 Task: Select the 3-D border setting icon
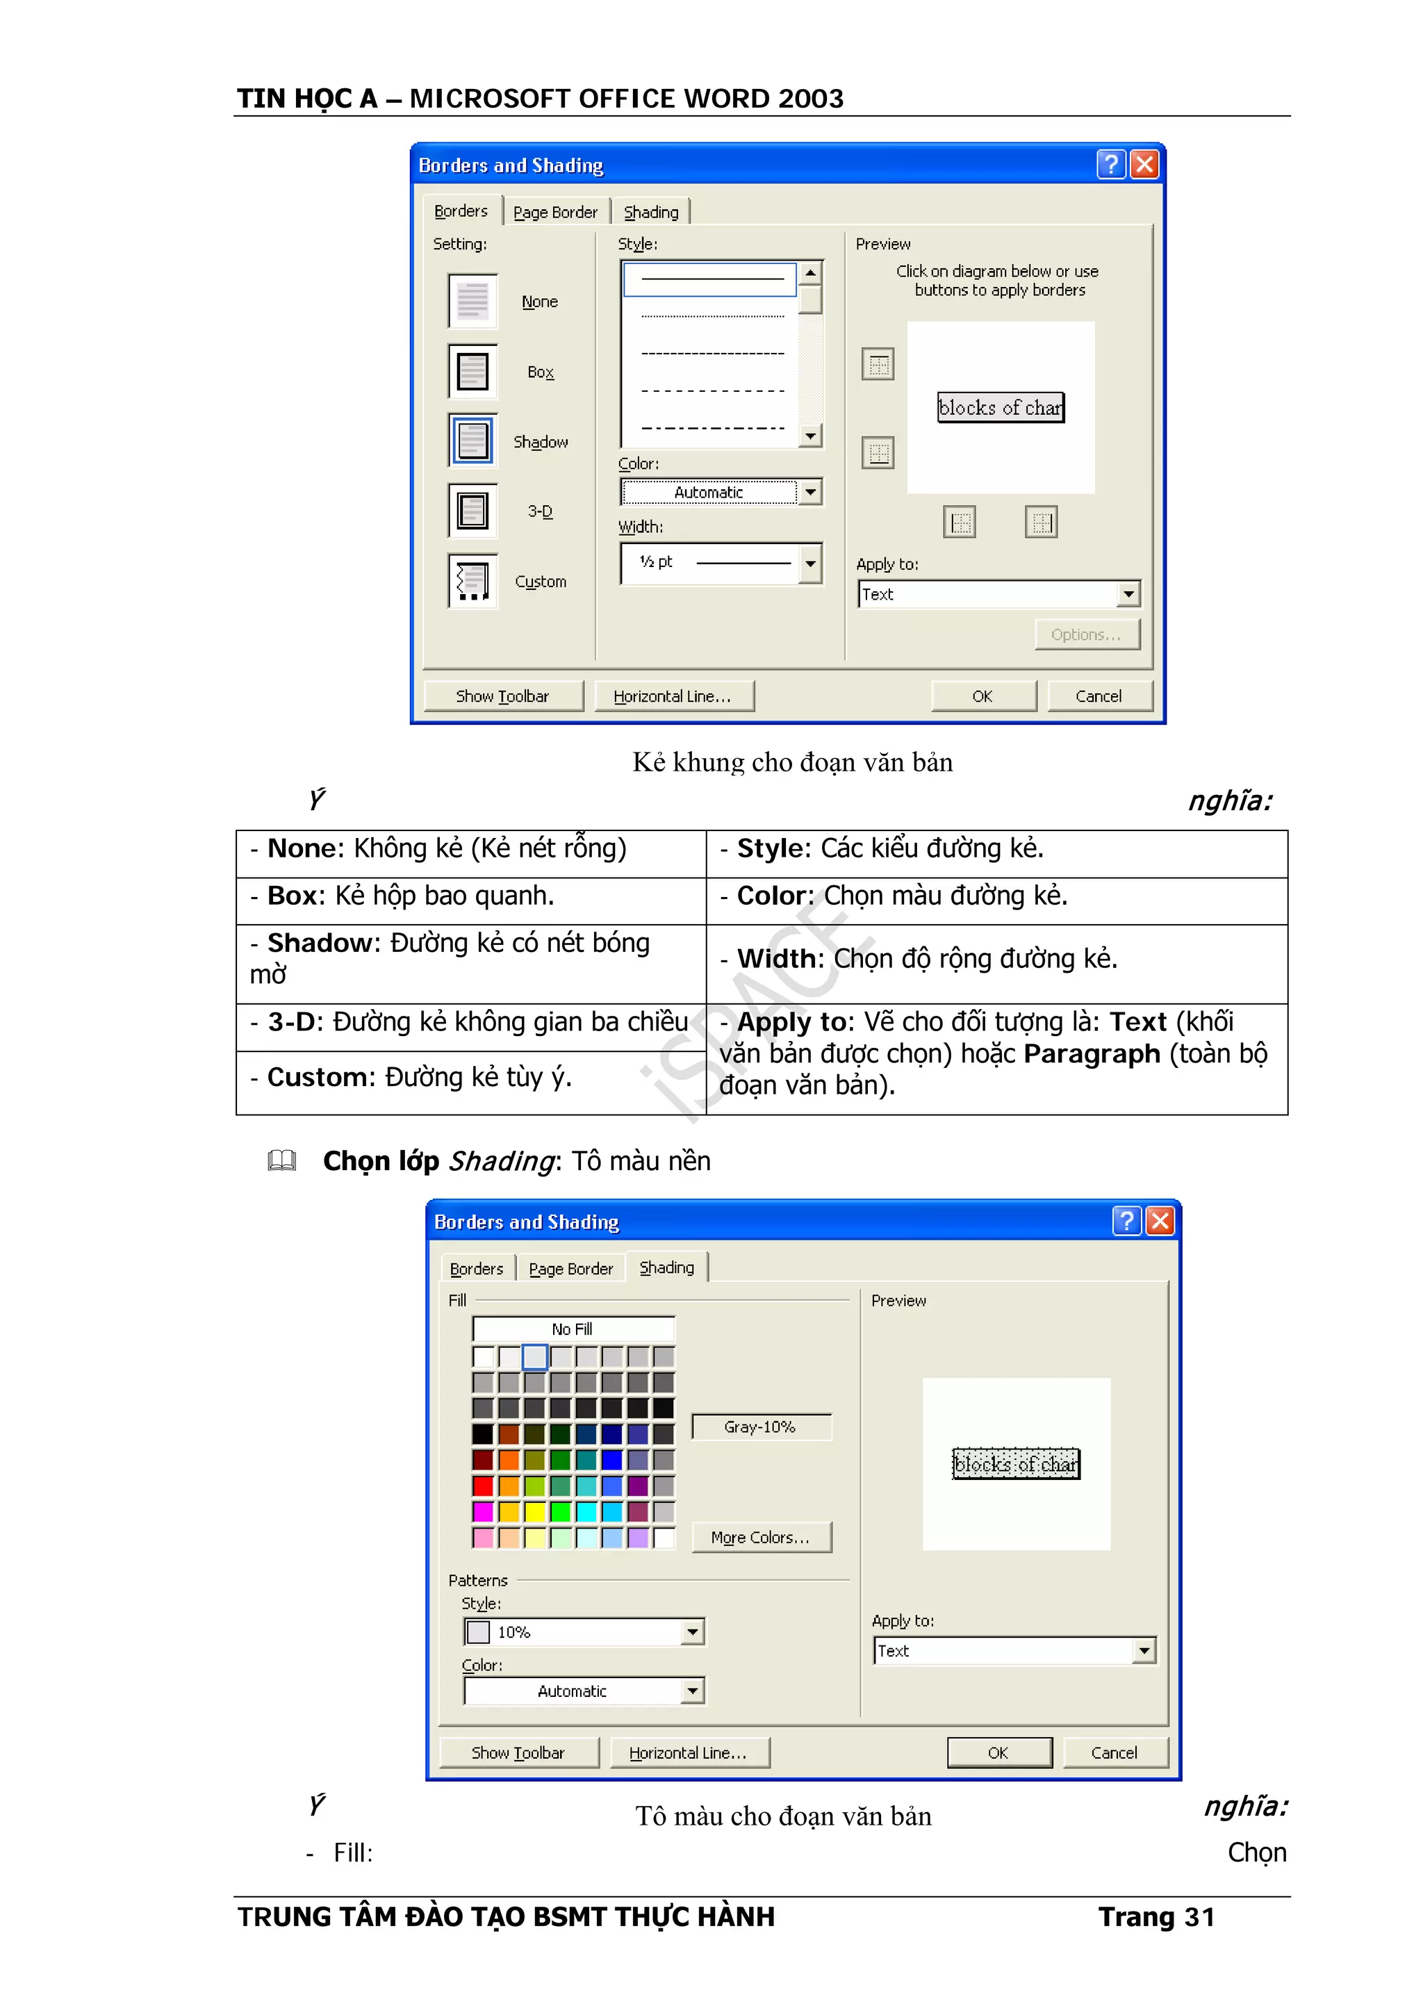point(472,510)
